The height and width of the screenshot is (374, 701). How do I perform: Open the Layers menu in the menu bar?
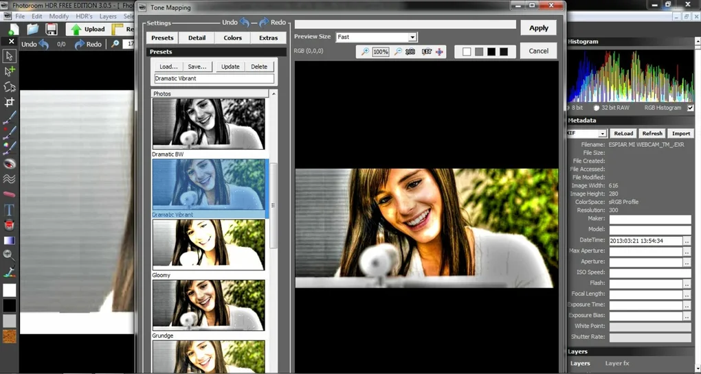click(x=108, y=16)
